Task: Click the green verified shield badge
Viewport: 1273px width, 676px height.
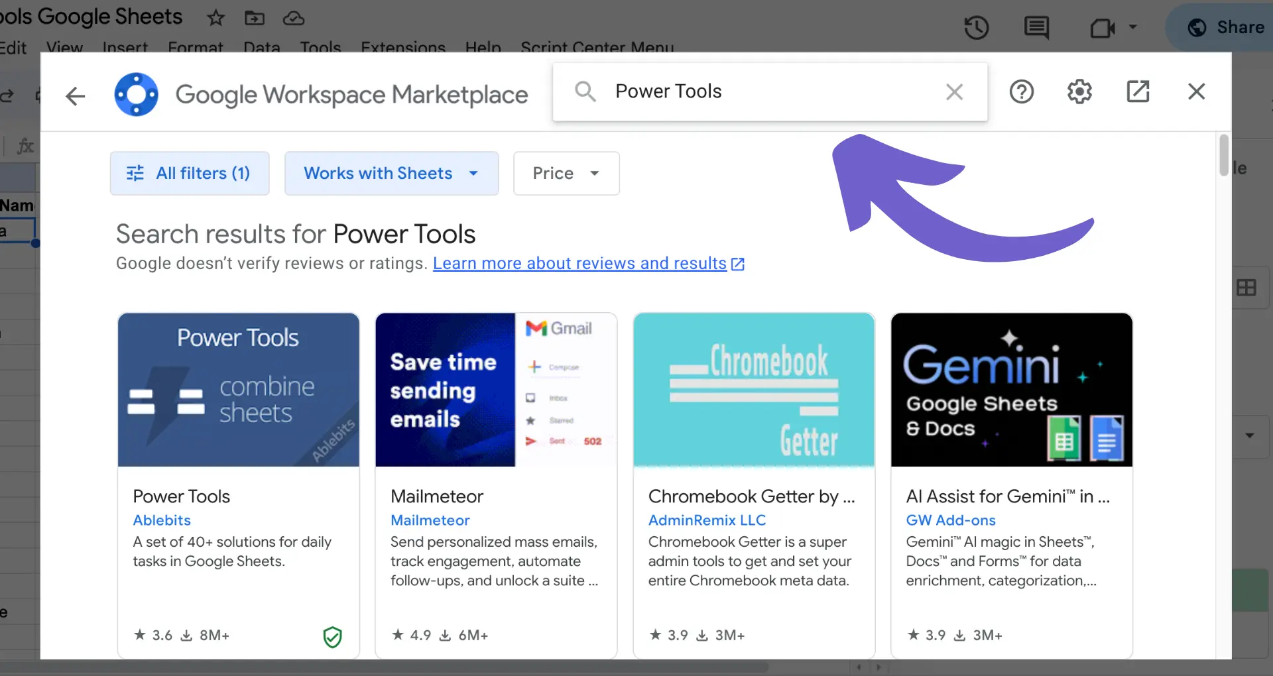Action: click(x=332, y=637)
